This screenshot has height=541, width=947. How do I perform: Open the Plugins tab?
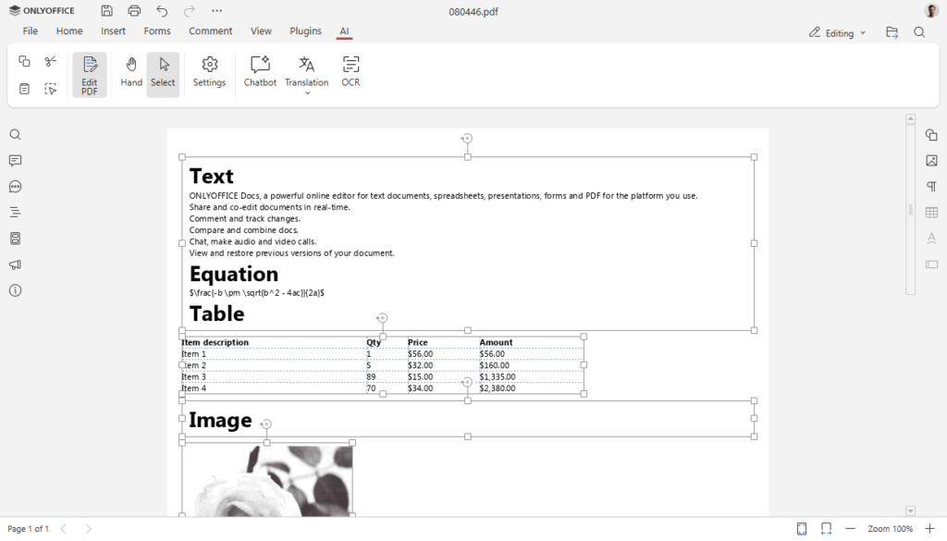305,31
